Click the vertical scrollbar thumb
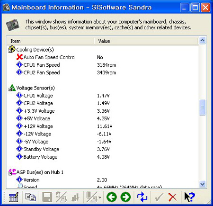 [x=203, y=107]
